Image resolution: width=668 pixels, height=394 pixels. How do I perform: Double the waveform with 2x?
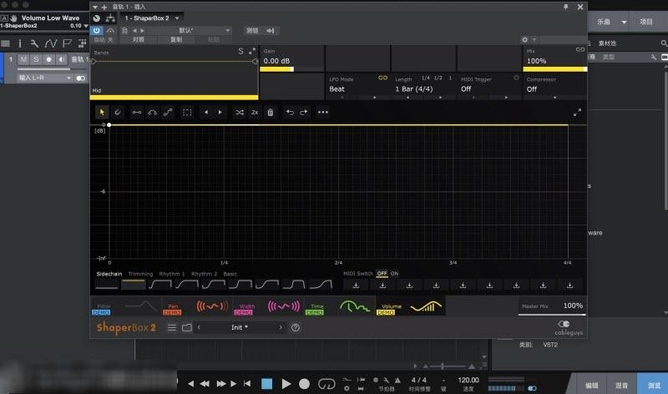(x=255, y=113)
